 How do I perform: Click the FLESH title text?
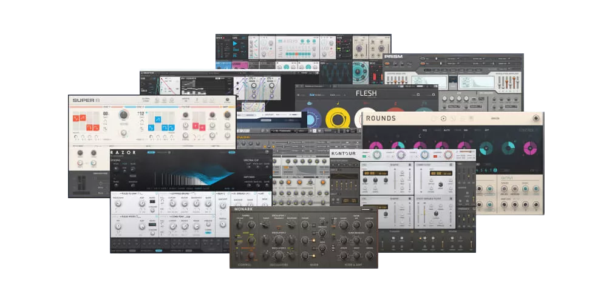click(x=366, y=93)
